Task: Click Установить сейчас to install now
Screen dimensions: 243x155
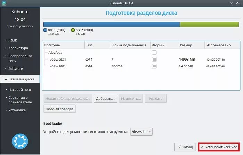Action: (x=219, y=147)
